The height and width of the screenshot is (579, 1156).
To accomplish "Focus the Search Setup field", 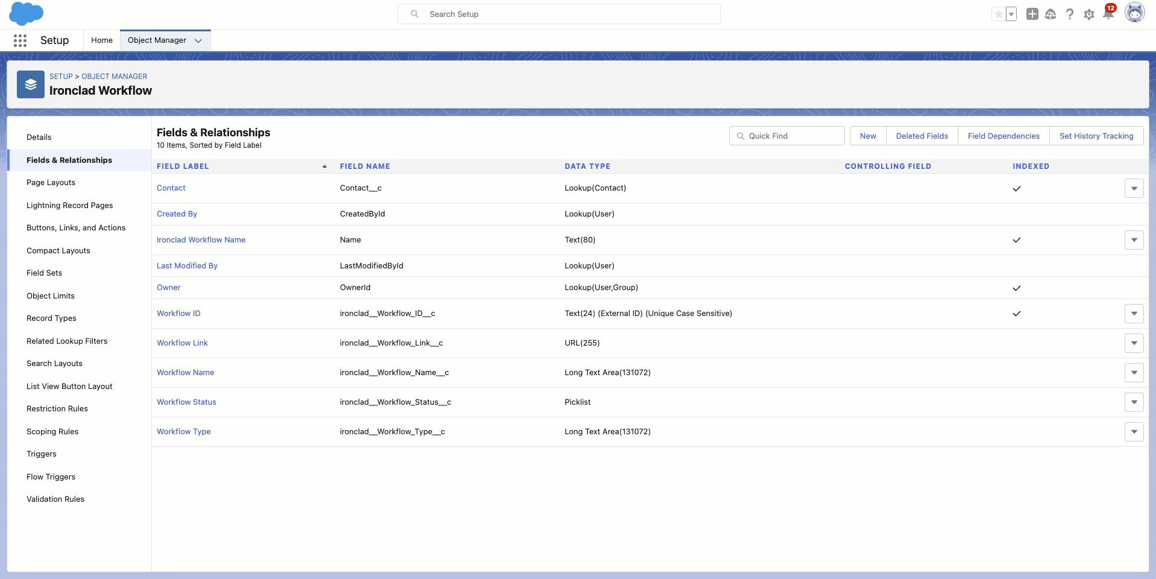I will (559, 14).
